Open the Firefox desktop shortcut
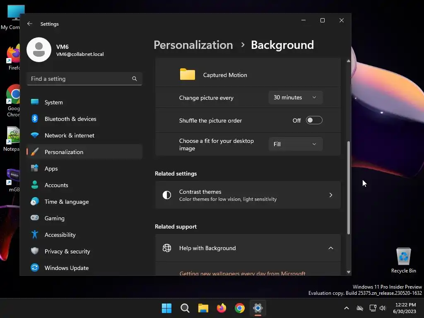This screenshot has height=318, width=424. click(13, 57)
